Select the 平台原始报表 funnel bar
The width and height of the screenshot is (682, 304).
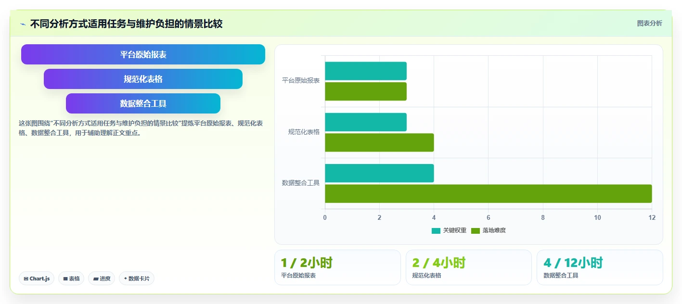(143, 54)
